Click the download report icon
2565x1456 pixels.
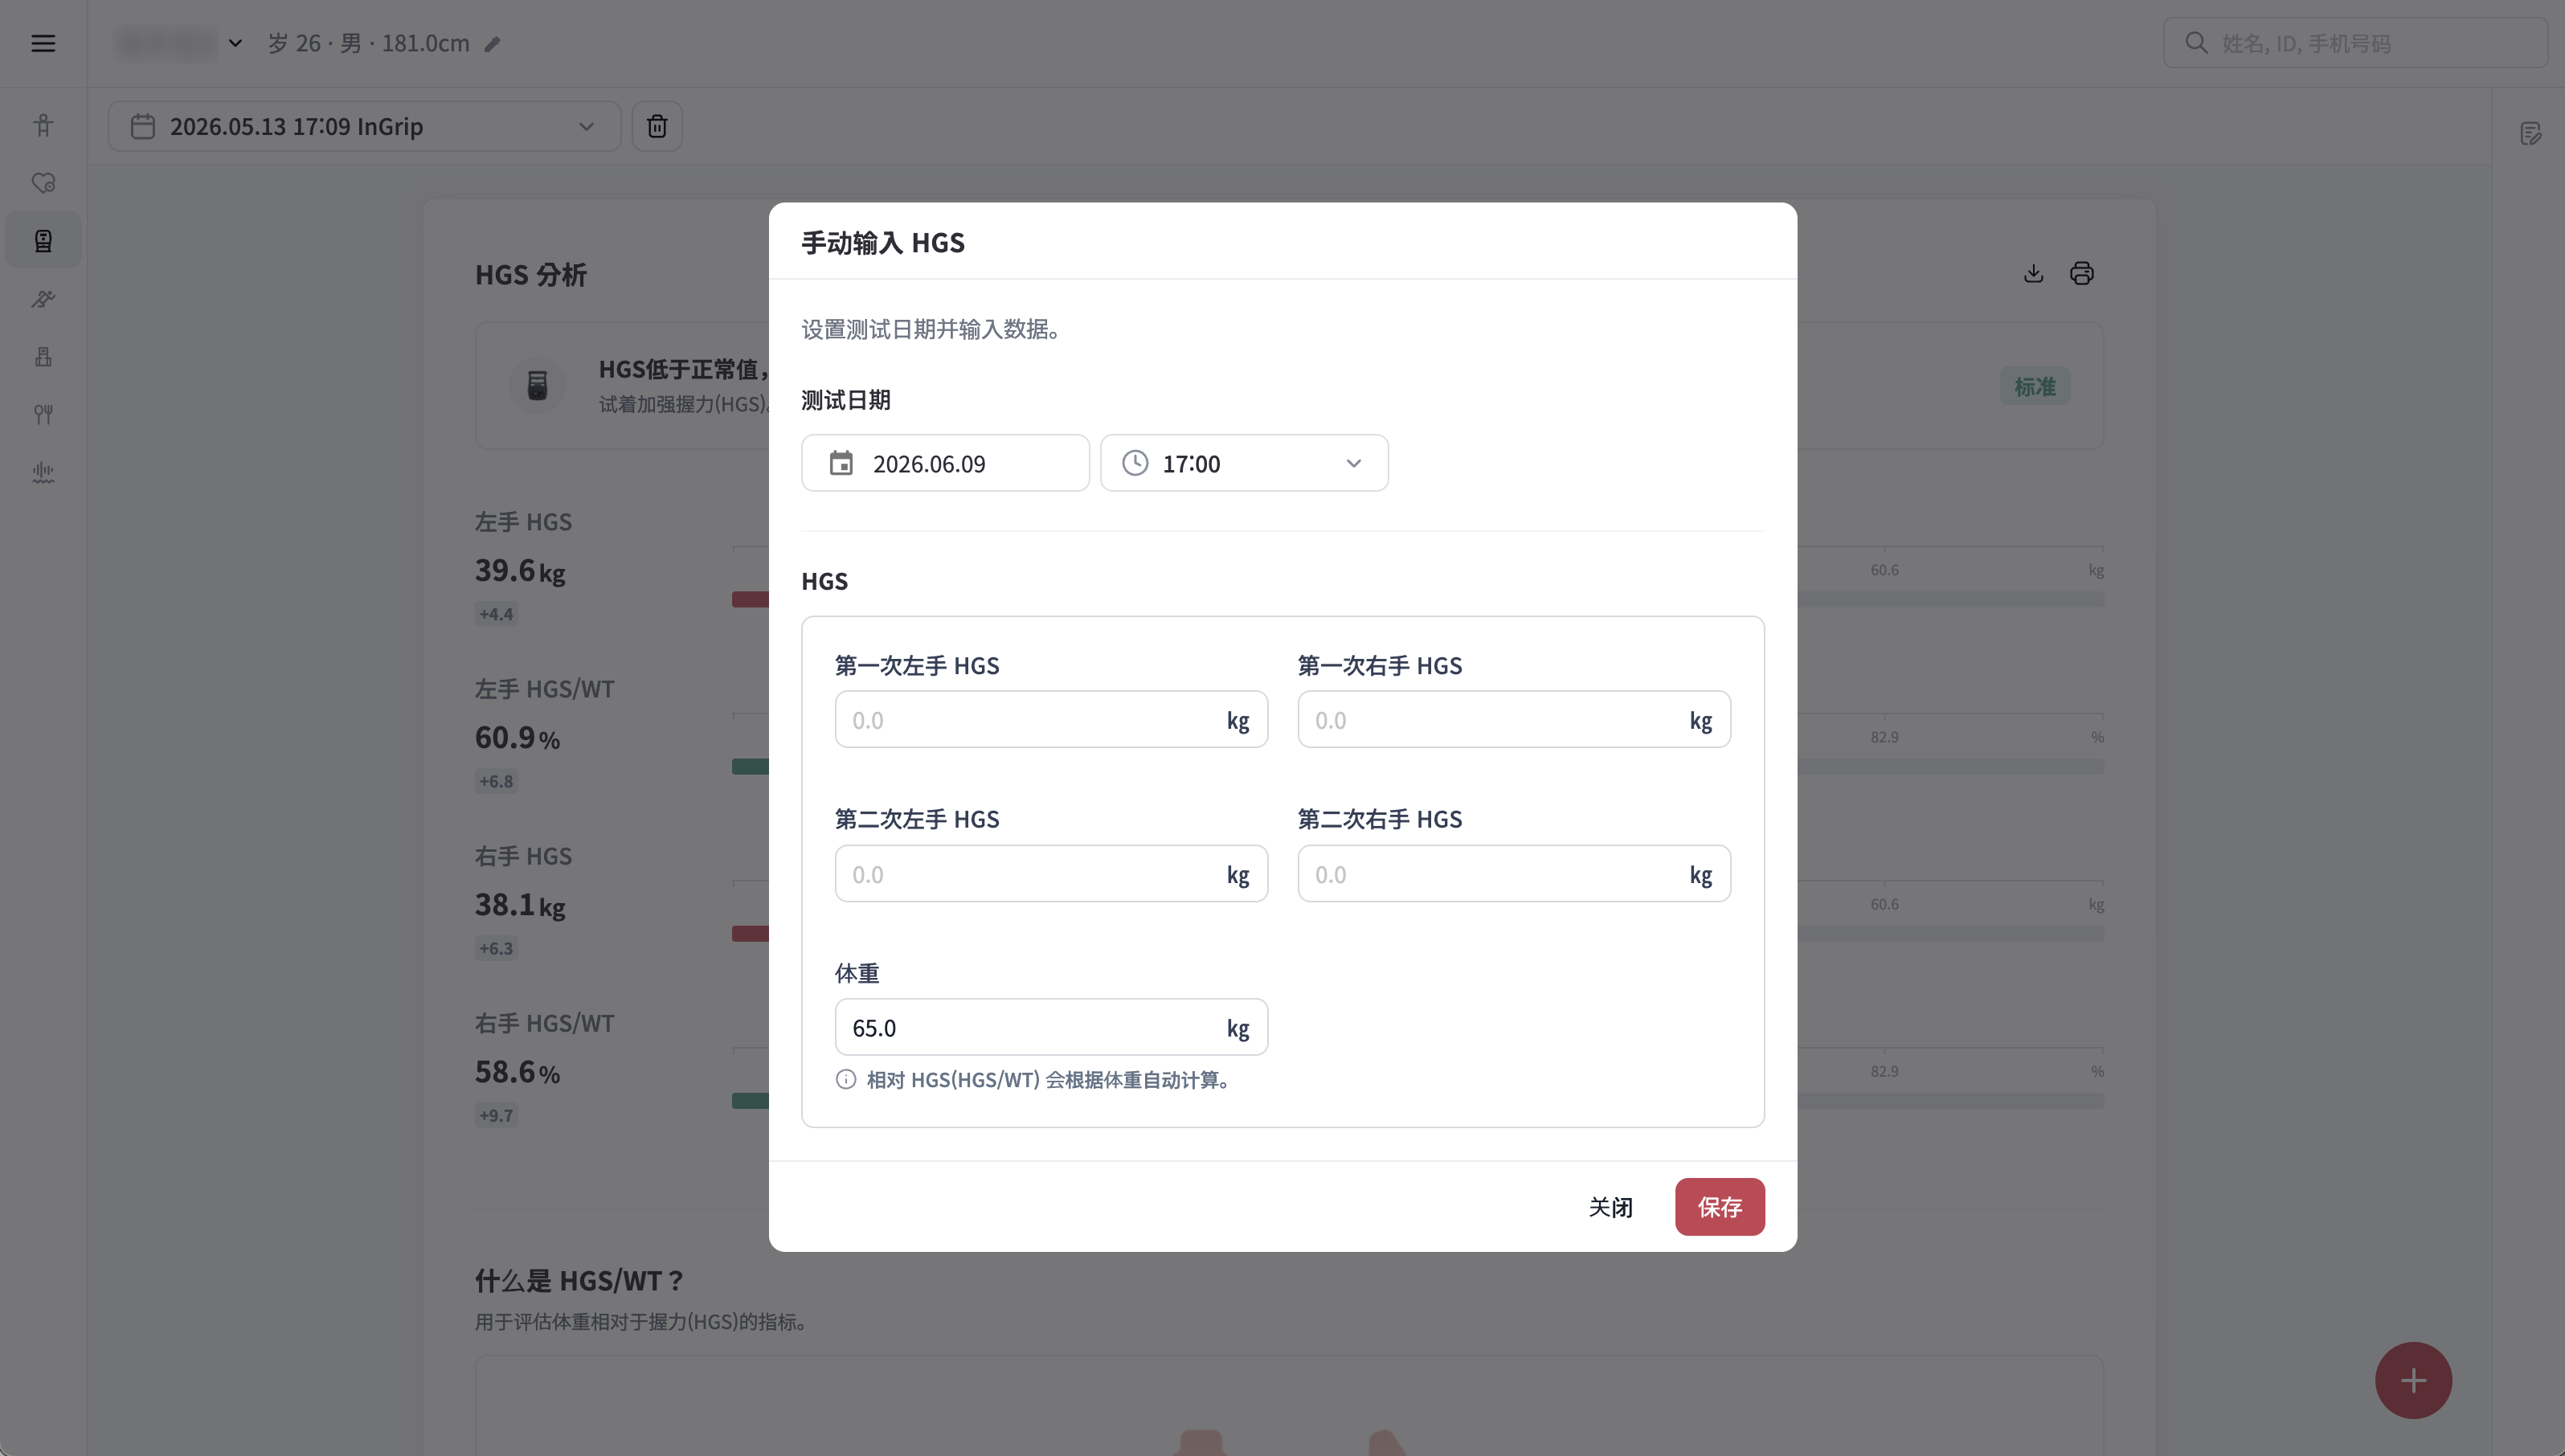tap(2033, 273)
